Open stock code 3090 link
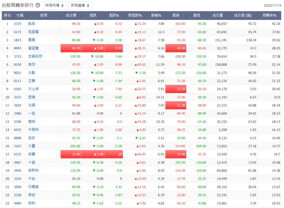Image resolution: width=284 pixels, height=208 pixels. 18,187
